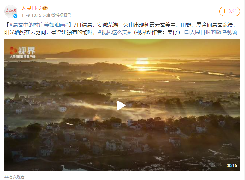Click the 微博视频号 source link
Viewport: 245px width, 180px height.
[x=61, y=15]
